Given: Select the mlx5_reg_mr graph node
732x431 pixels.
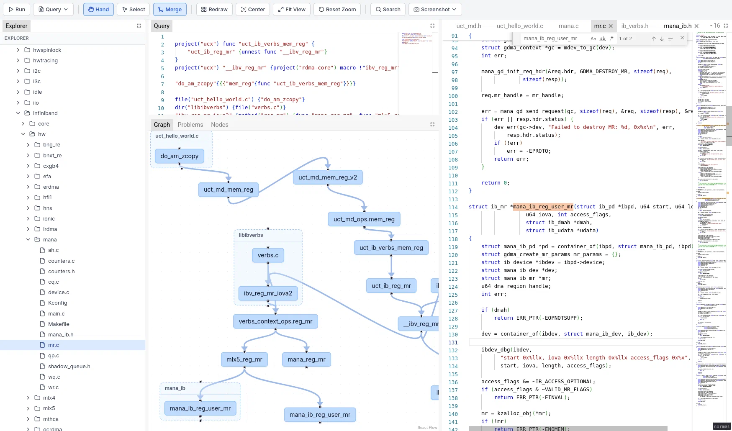Looking at the screenshot, I should [244, 359].
